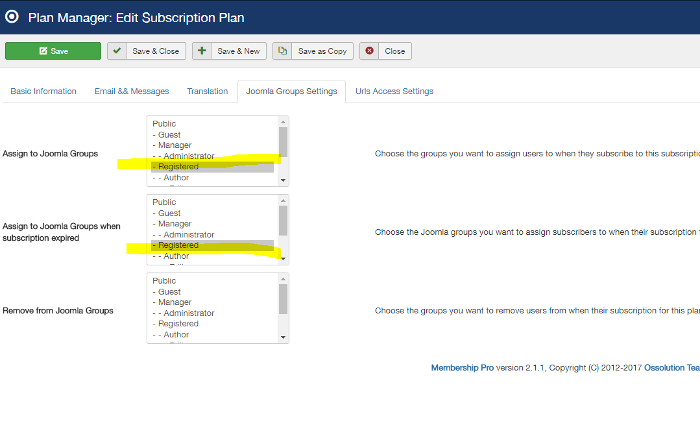Viewport: 700px width, 425px height.
Task: Select Guest in subscription expired groups list
Action: (x=213, y=213)
